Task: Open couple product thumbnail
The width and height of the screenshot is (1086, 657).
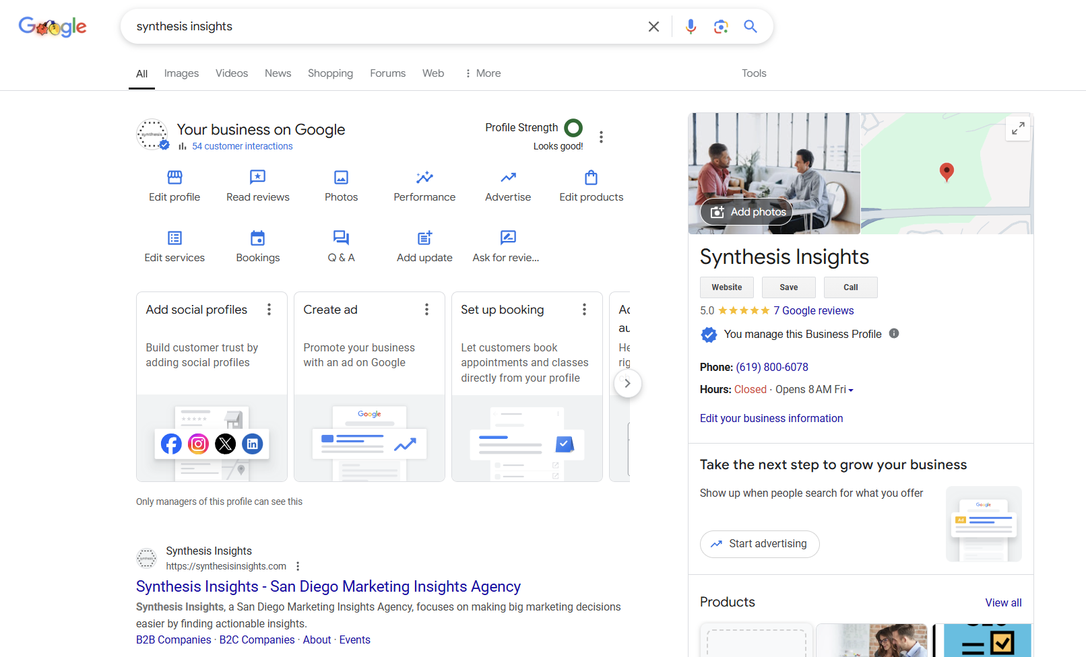Action: click(872, 640)
